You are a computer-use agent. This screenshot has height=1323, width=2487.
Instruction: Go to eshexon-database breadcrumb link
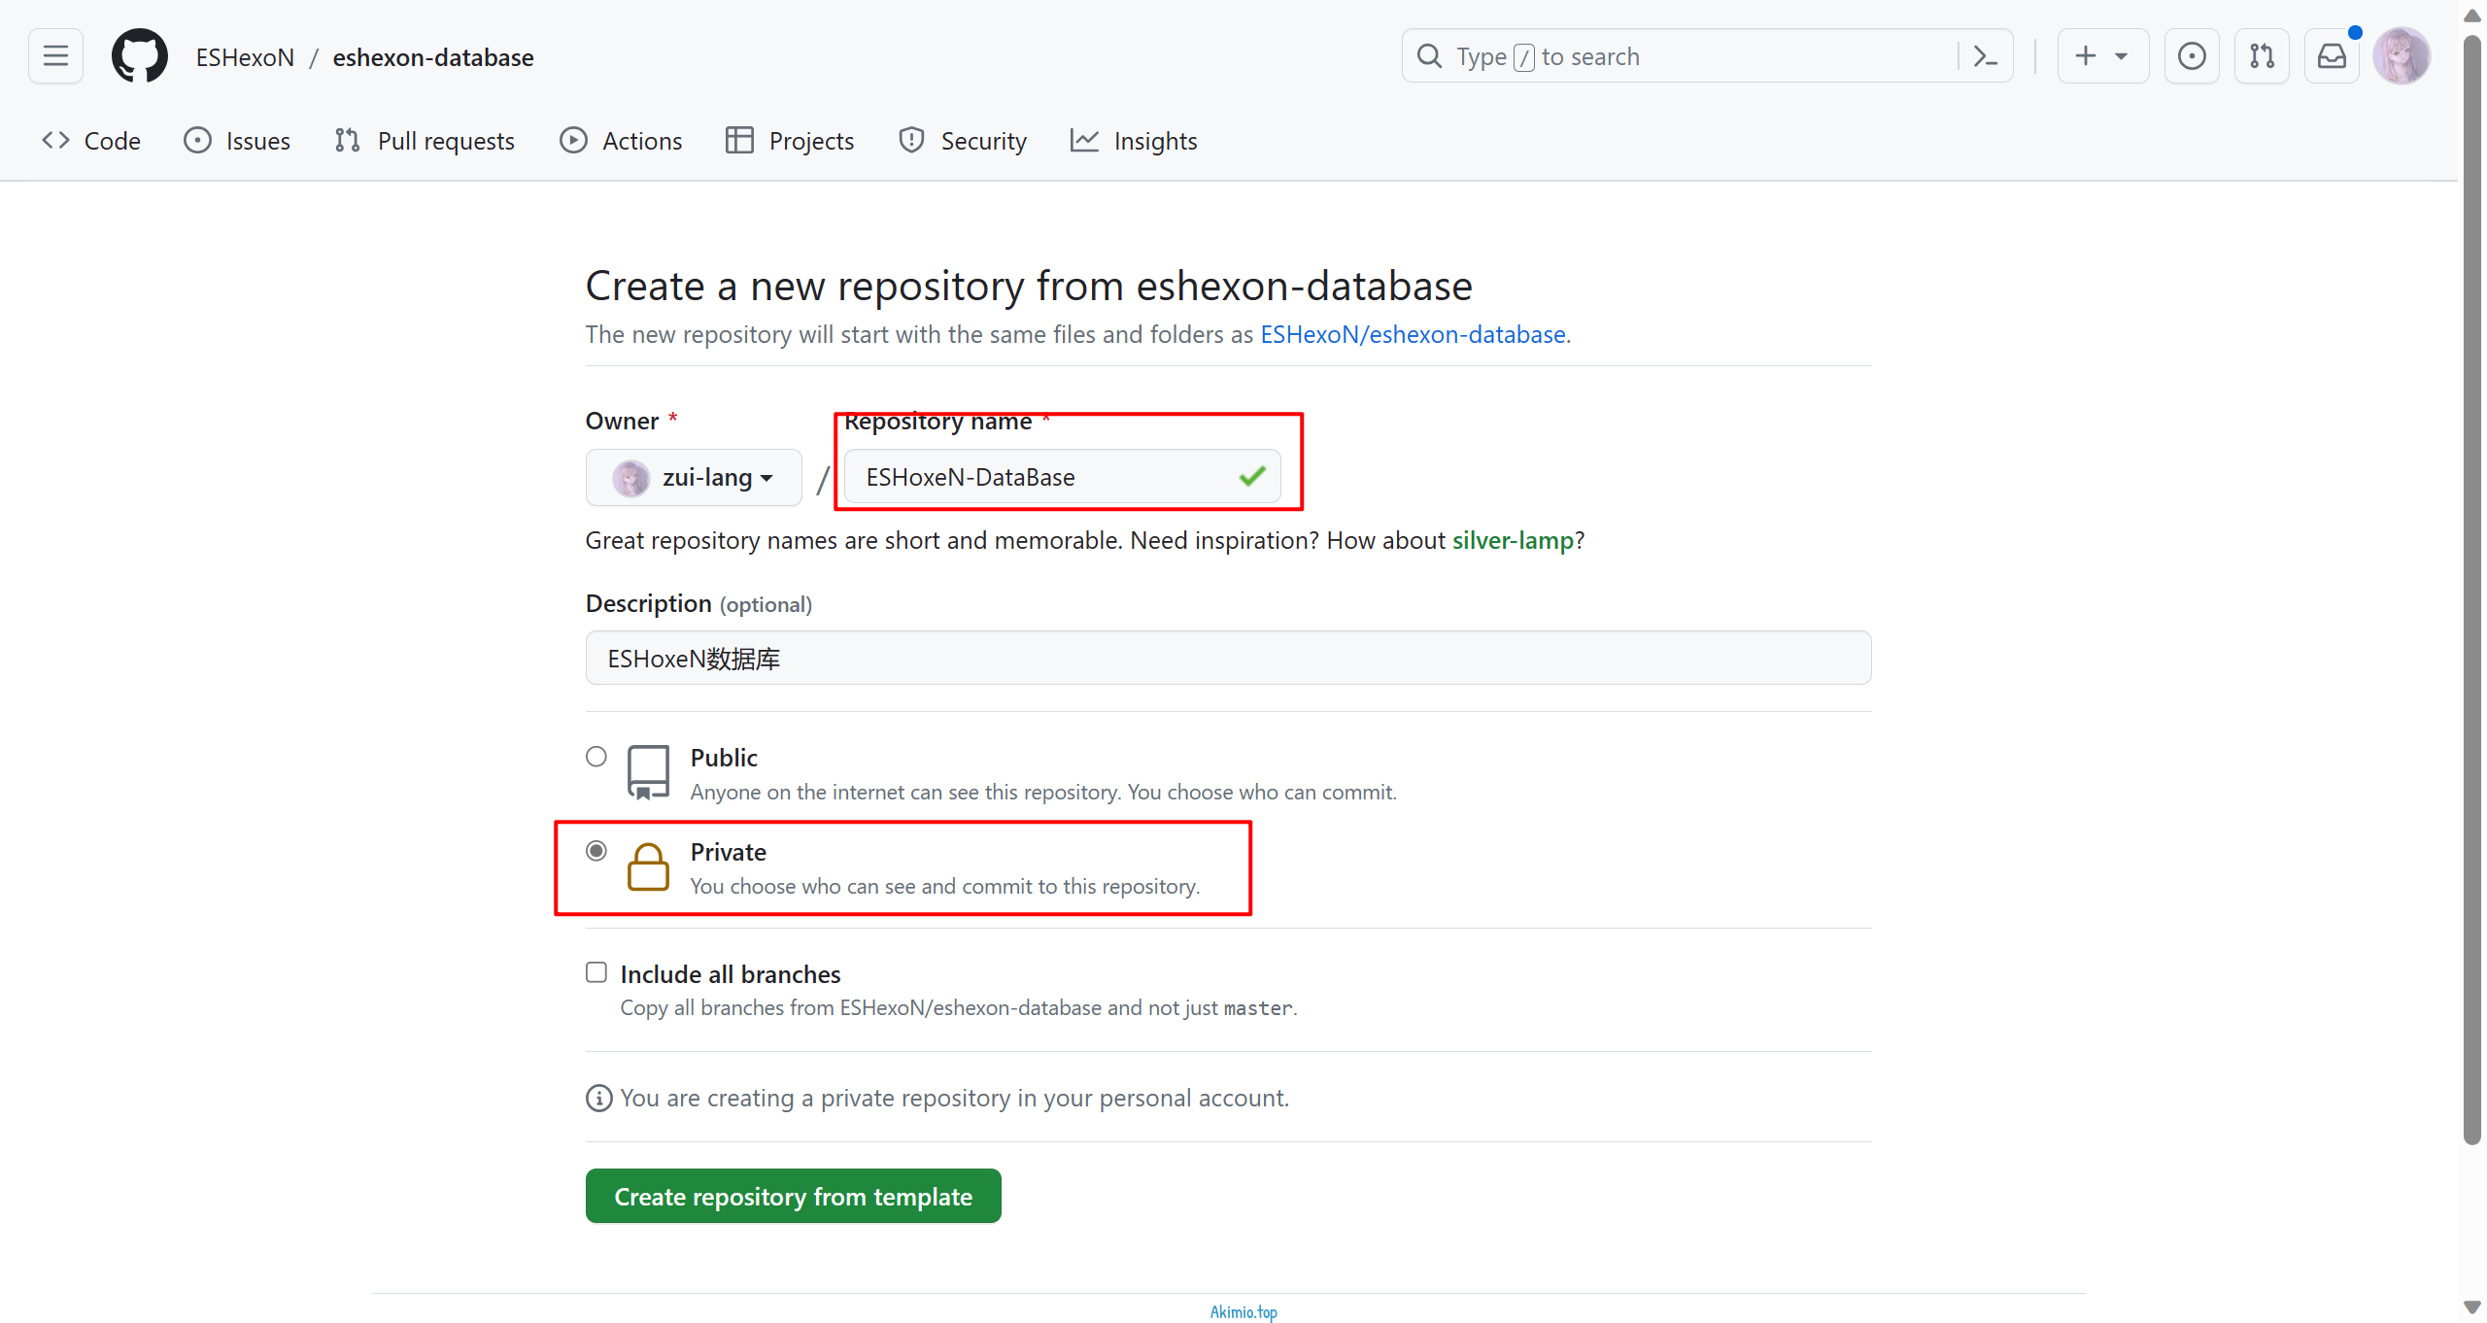[x=433, y=57]
